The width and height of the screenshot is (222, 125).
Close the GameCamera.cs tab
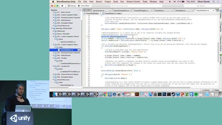point(110,10)
